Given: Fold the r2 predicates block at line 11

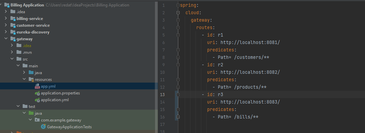Looking at the screenshot, I should pyautogui.click(x=178, y=80).
